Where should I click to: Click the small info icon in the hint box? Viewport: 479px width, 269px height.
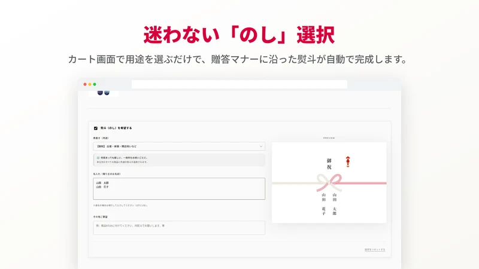[98, 158]
